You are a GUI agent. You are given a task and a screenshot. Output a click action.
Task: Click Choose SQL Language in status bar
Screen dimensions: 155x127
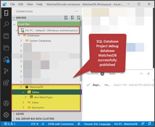[97, 124]
